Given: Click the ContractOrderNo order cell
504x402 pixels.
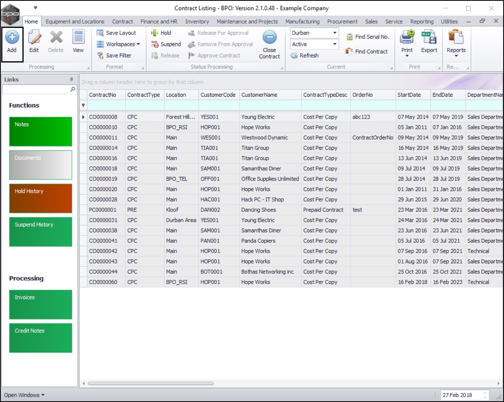Looking at the screenshot, I should point(373,138).
